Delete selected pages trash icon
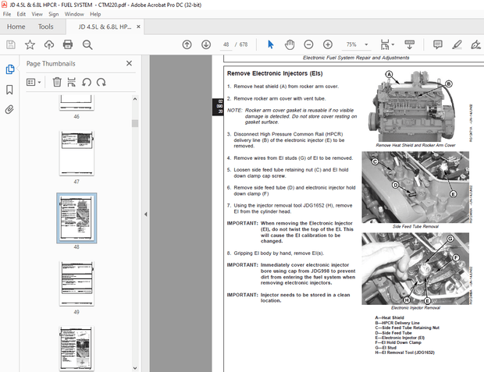 (x=57, y=82)
